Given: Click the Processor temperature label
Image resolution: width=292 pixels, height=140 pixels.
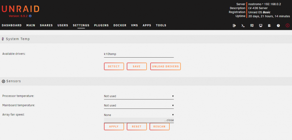Looking at the screenshot, I should coord(18,96).
